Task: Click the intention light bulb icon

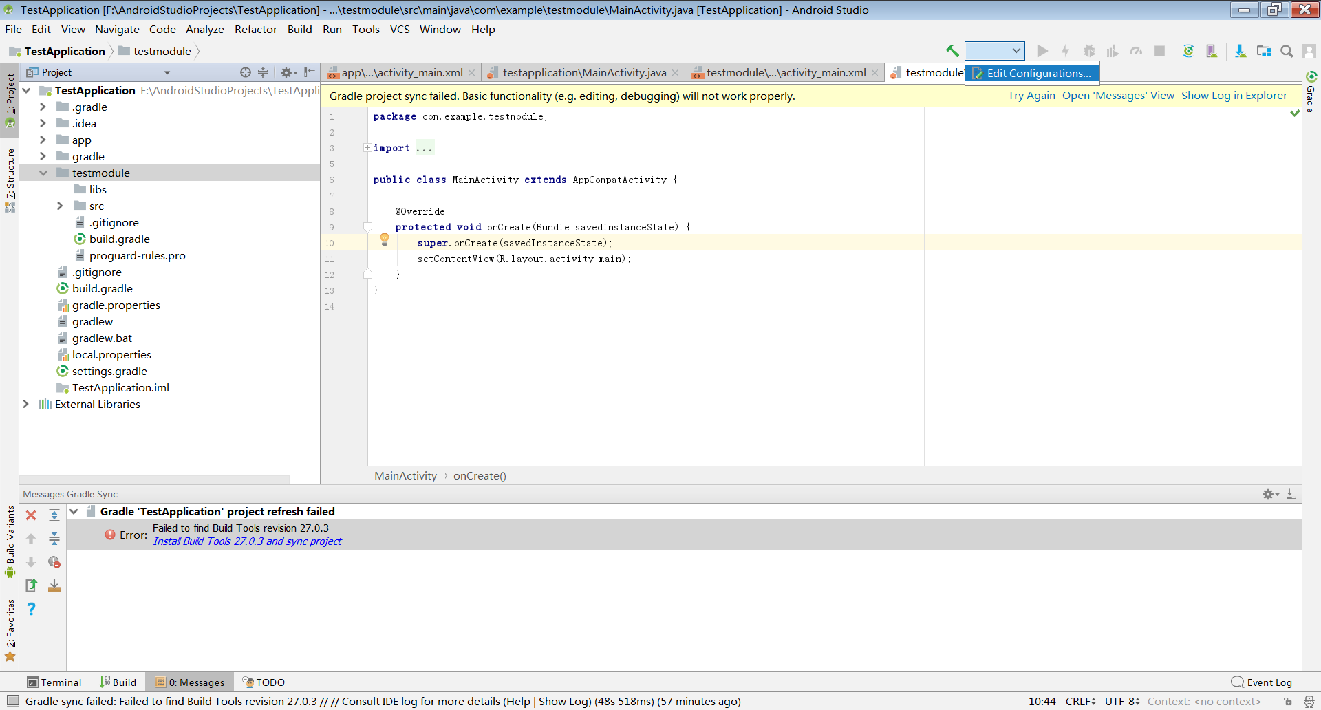Action: 385,239
